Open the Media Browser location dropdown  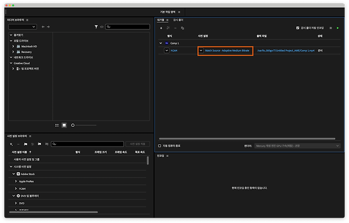[23, 27]
